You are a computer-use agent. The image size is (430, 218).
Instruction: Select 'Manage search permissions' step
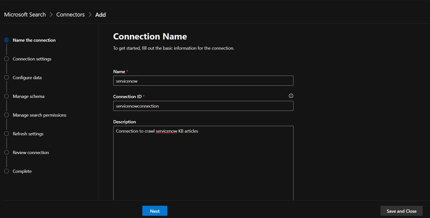click(x=39, y=115)
